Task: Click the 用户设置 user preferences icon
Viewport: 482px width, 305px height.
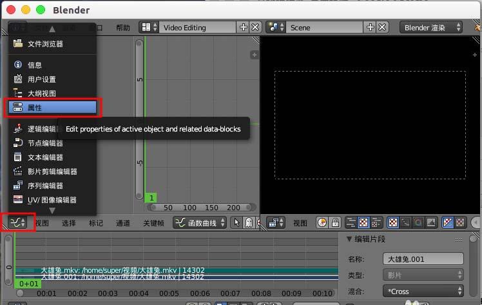Action: point(18,79)
